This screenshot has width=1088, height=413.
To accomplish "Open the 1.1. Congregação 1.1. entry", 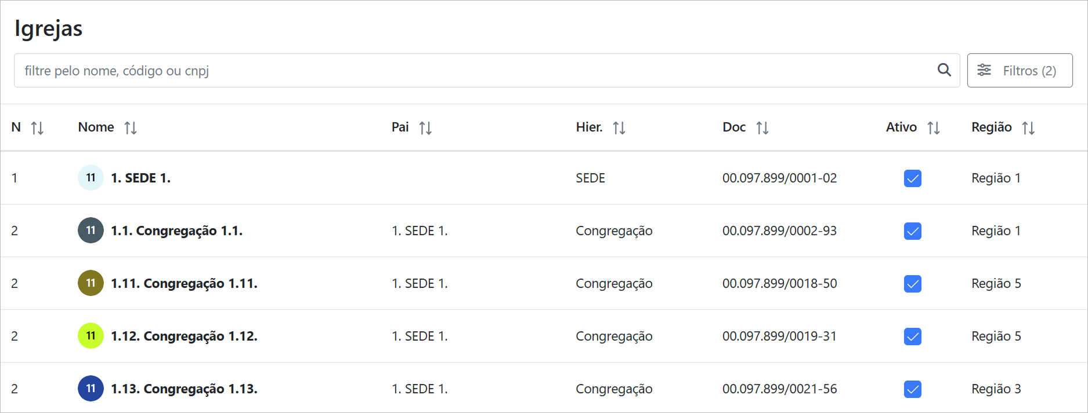I will [176, 231].
